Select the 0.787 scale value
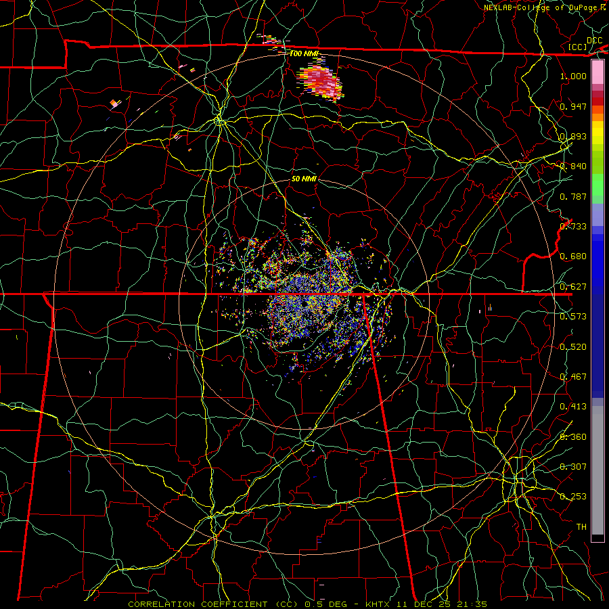 [x=573, y=196]
